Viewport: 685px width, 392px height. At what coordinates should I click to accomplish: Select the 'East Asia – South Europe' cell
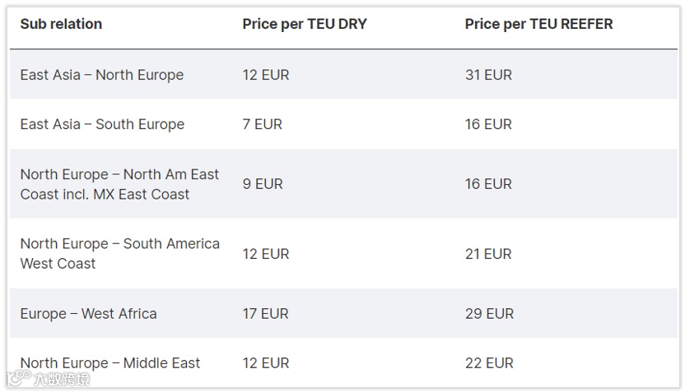[102, 124]
